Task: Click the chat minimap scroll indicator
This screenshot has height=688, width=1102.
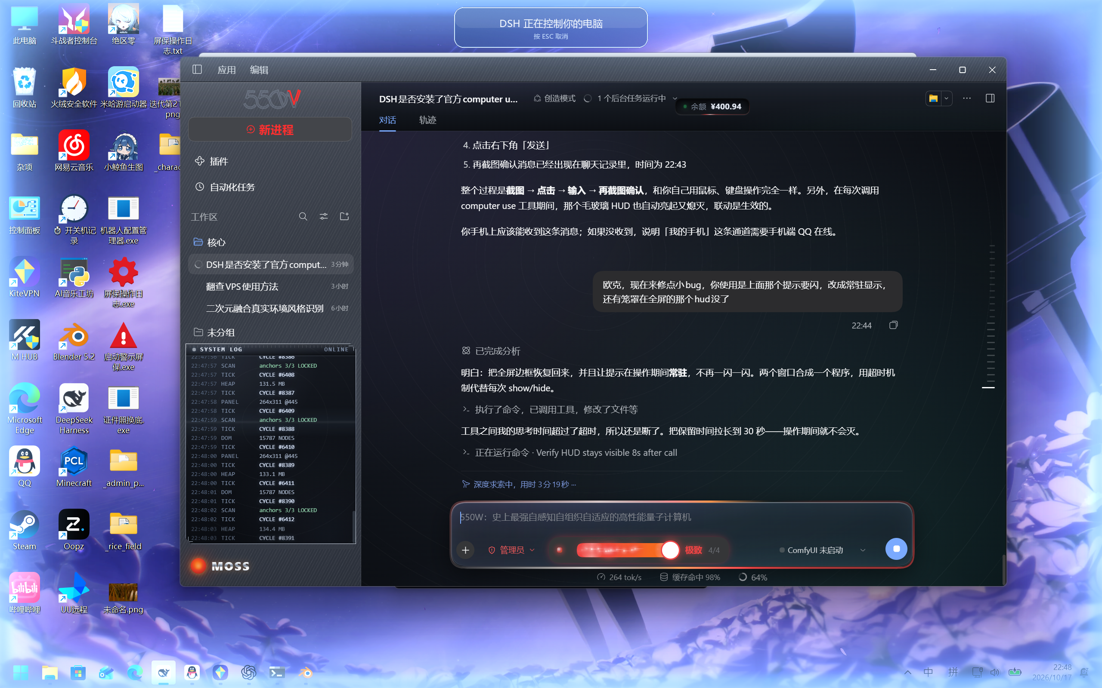Action: click(988, 388)
